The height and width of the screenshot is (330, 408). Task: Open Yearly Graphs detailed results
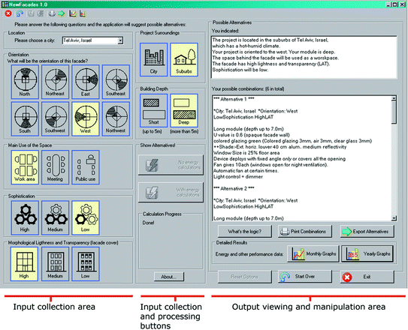(x=367, y=254)
